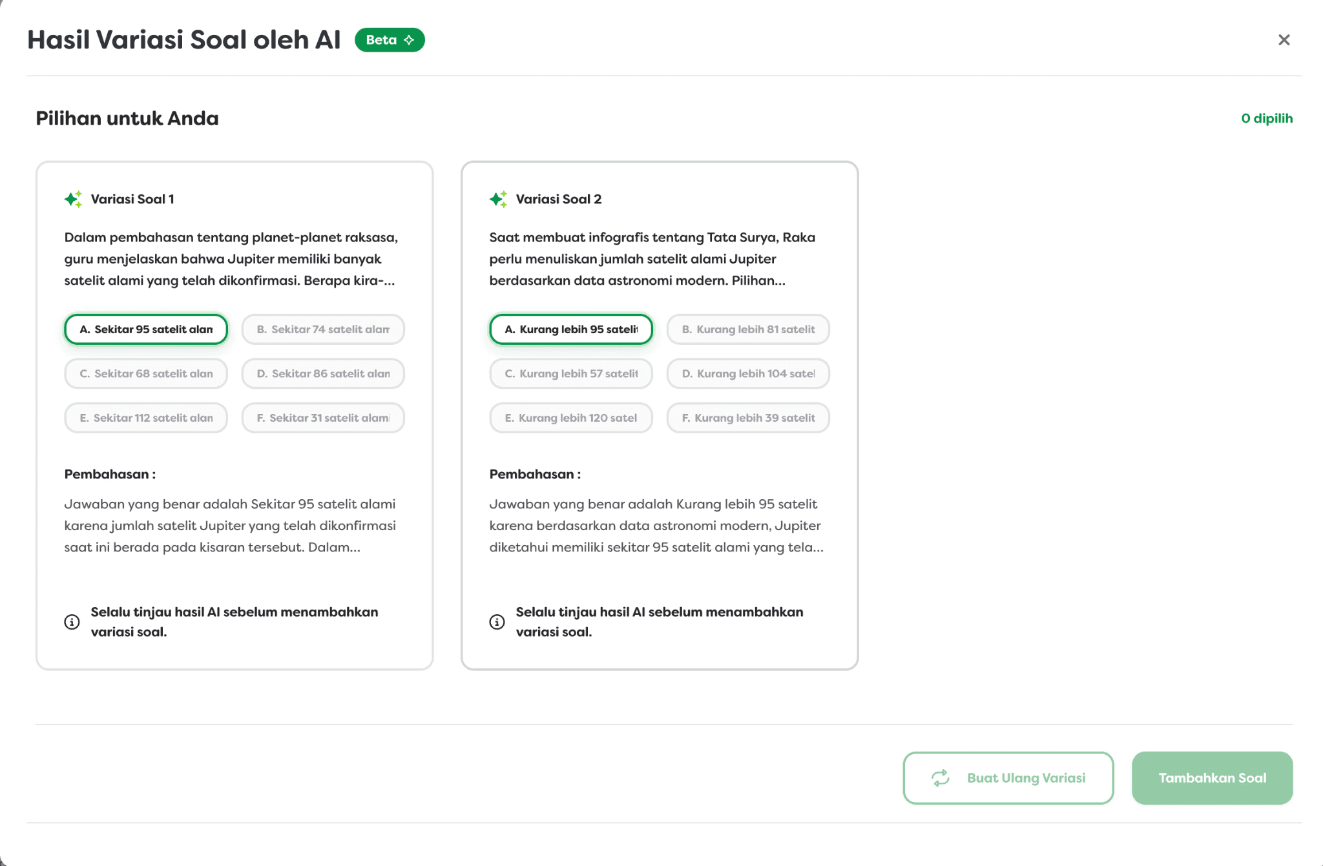Viewport: 1323px width, 866px height.
Task: Click the info icon in the Variasi Soal 1 card
Action: click(x=72, y=622)
